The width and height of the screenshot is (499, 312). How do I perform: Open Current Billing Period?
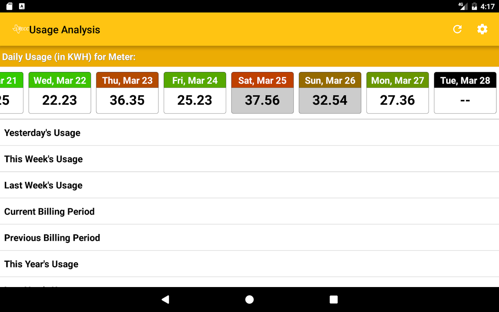249,211
